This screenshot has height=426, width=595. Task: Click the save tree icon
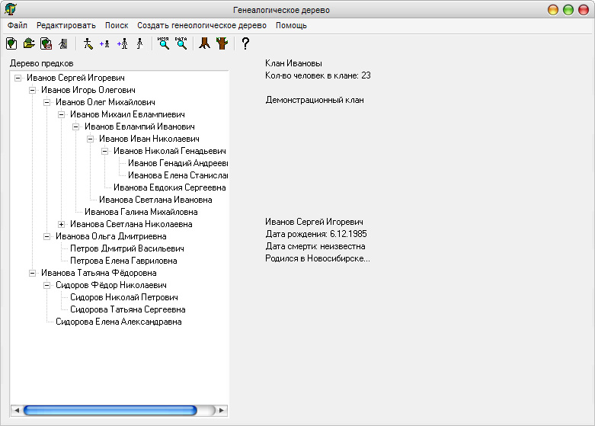[46, 43]
